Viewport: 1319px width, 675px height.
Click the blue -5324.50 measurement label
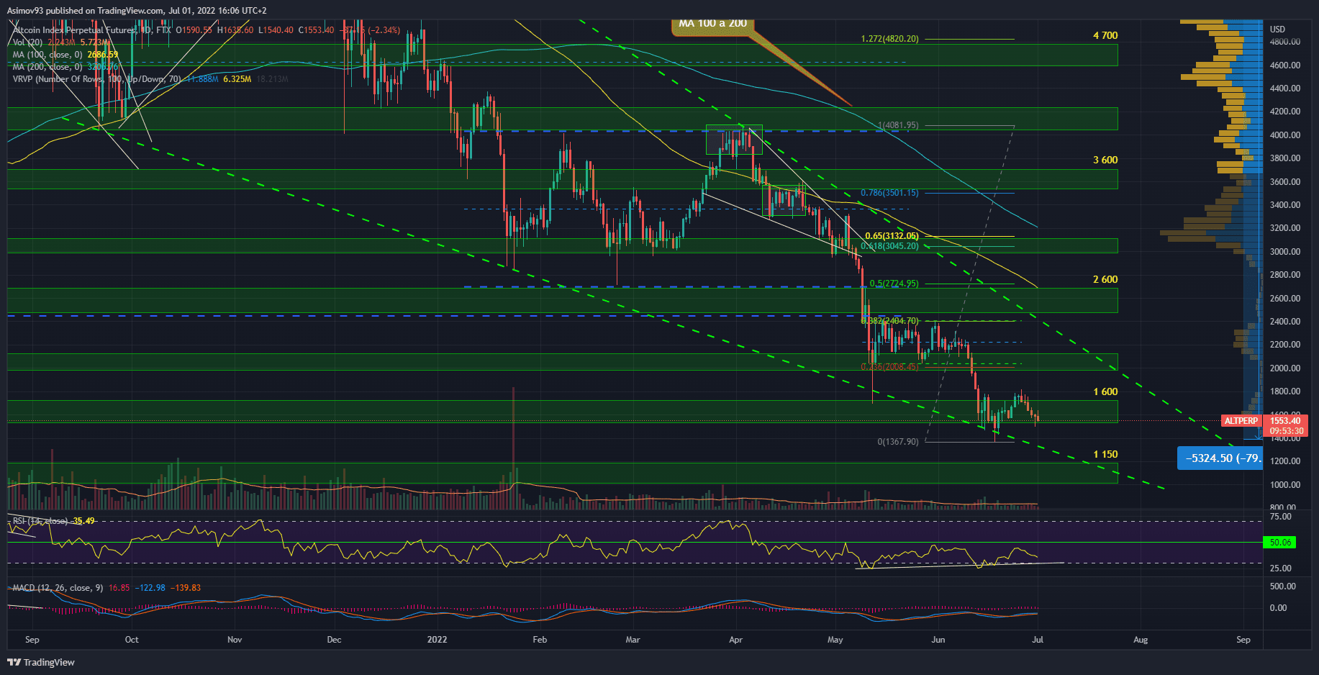point(1220,458)
